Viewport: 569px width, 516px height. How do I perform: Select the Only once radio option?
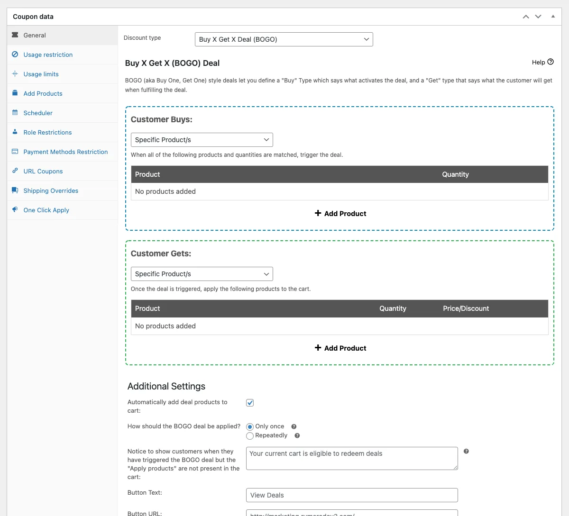click(250, 427)
